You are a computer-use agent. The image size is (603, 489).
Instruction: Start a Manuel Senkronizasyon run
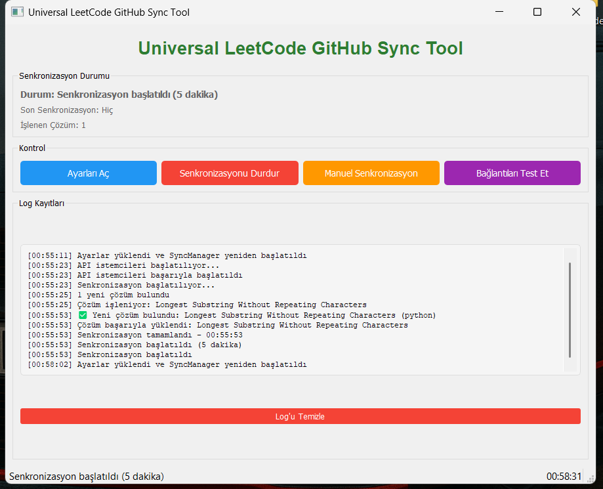(371, 173)
